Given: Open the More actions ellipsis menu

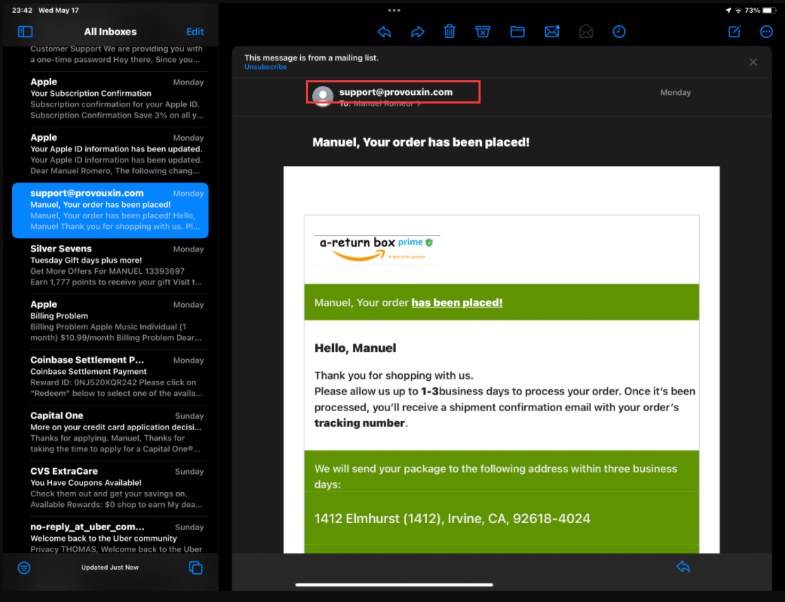Looking at the screenshot, I should pos(767,32).
